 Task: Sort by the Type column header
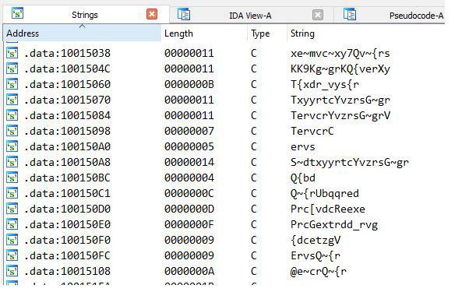click(x=267, y=33)
